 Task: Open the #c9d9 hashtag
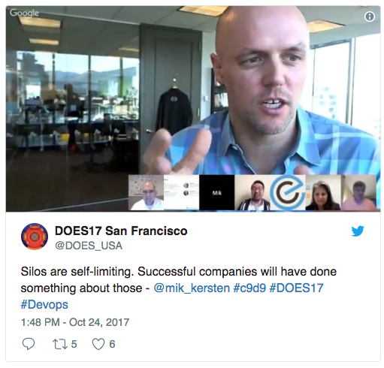pos(249,288)
